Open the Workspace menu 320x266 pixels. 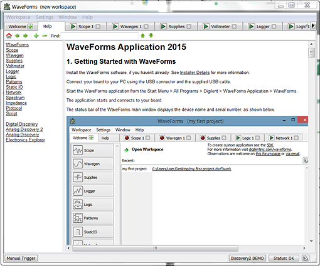click(x=18, y=17)
